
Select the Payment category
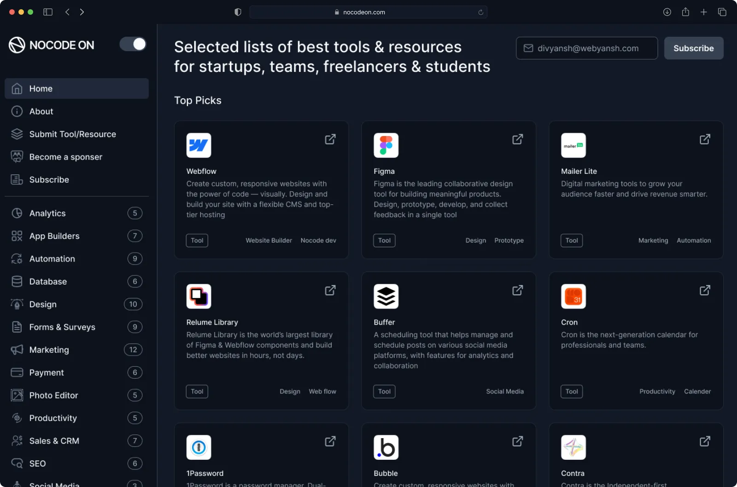click(76, 373)
